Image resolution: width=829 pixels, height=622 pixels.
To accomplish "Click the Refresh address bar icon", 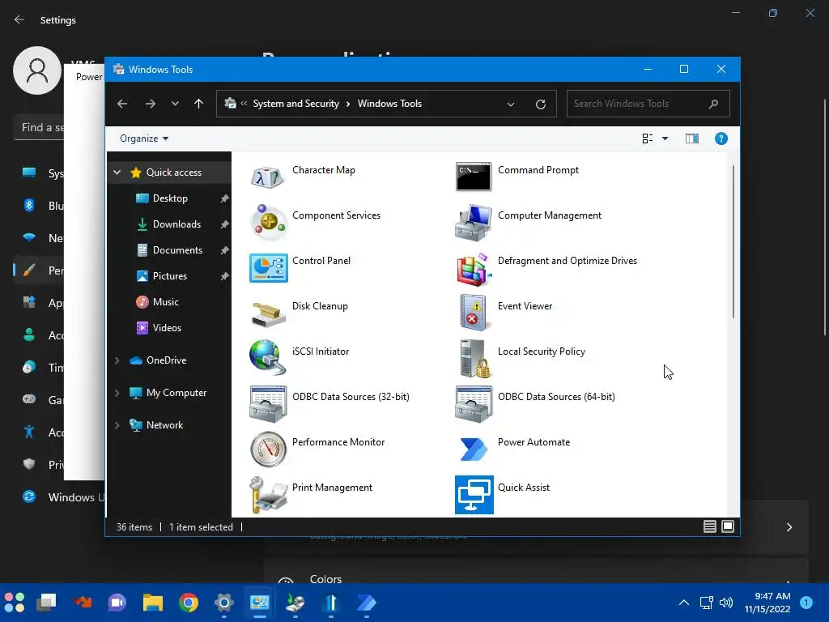I will [x=540, y=104].
